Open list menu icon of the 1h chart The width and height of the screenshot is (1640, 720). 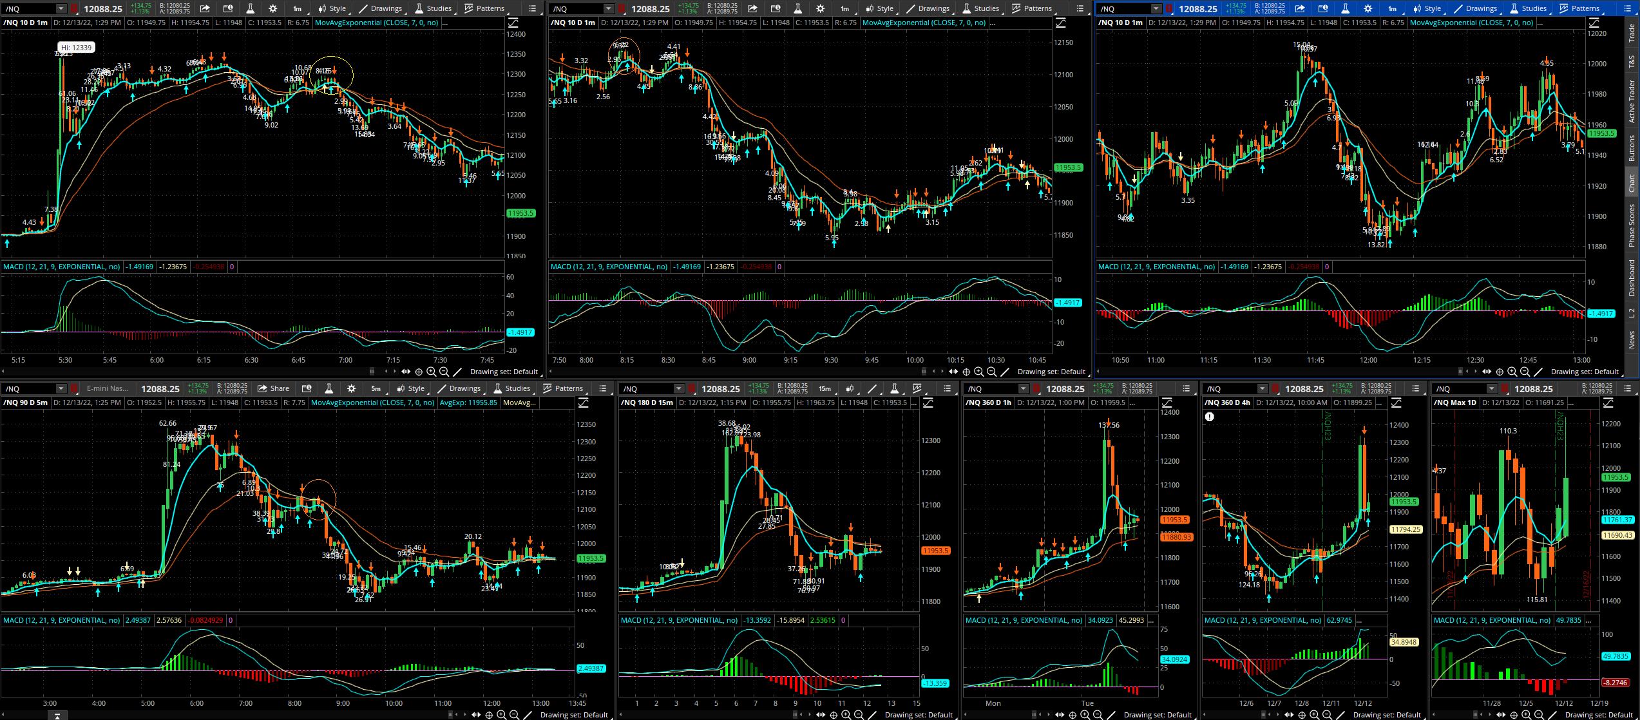click(1187, 388)
